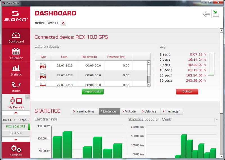The height and width of the screenshot is (160, 225).
Task: Sort by Type column header
Action: (43, 57)
